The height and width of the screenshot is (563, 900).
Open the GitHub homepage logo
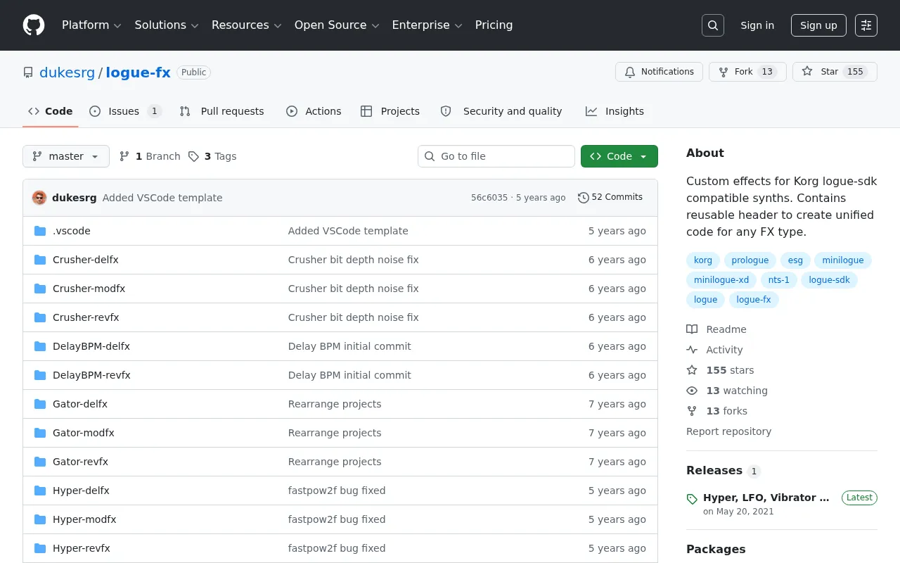[34, 25]
